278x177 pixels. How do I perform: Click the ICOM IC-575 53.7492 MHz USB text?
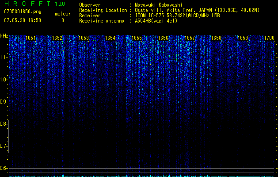(x=177, y=15)
